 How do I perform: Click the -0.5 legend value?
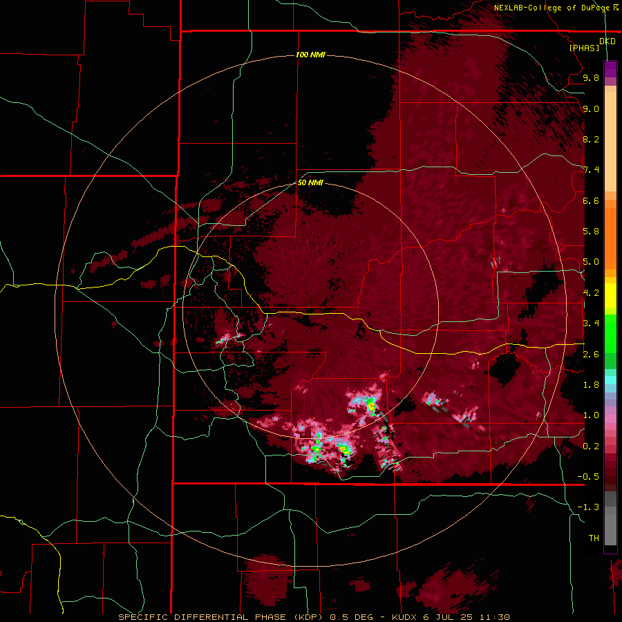tap(588, 477)
